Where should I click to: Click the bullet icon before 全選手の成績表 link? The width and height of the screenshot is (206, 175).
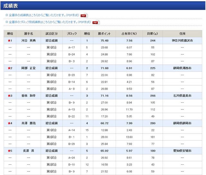coord(7,15)
